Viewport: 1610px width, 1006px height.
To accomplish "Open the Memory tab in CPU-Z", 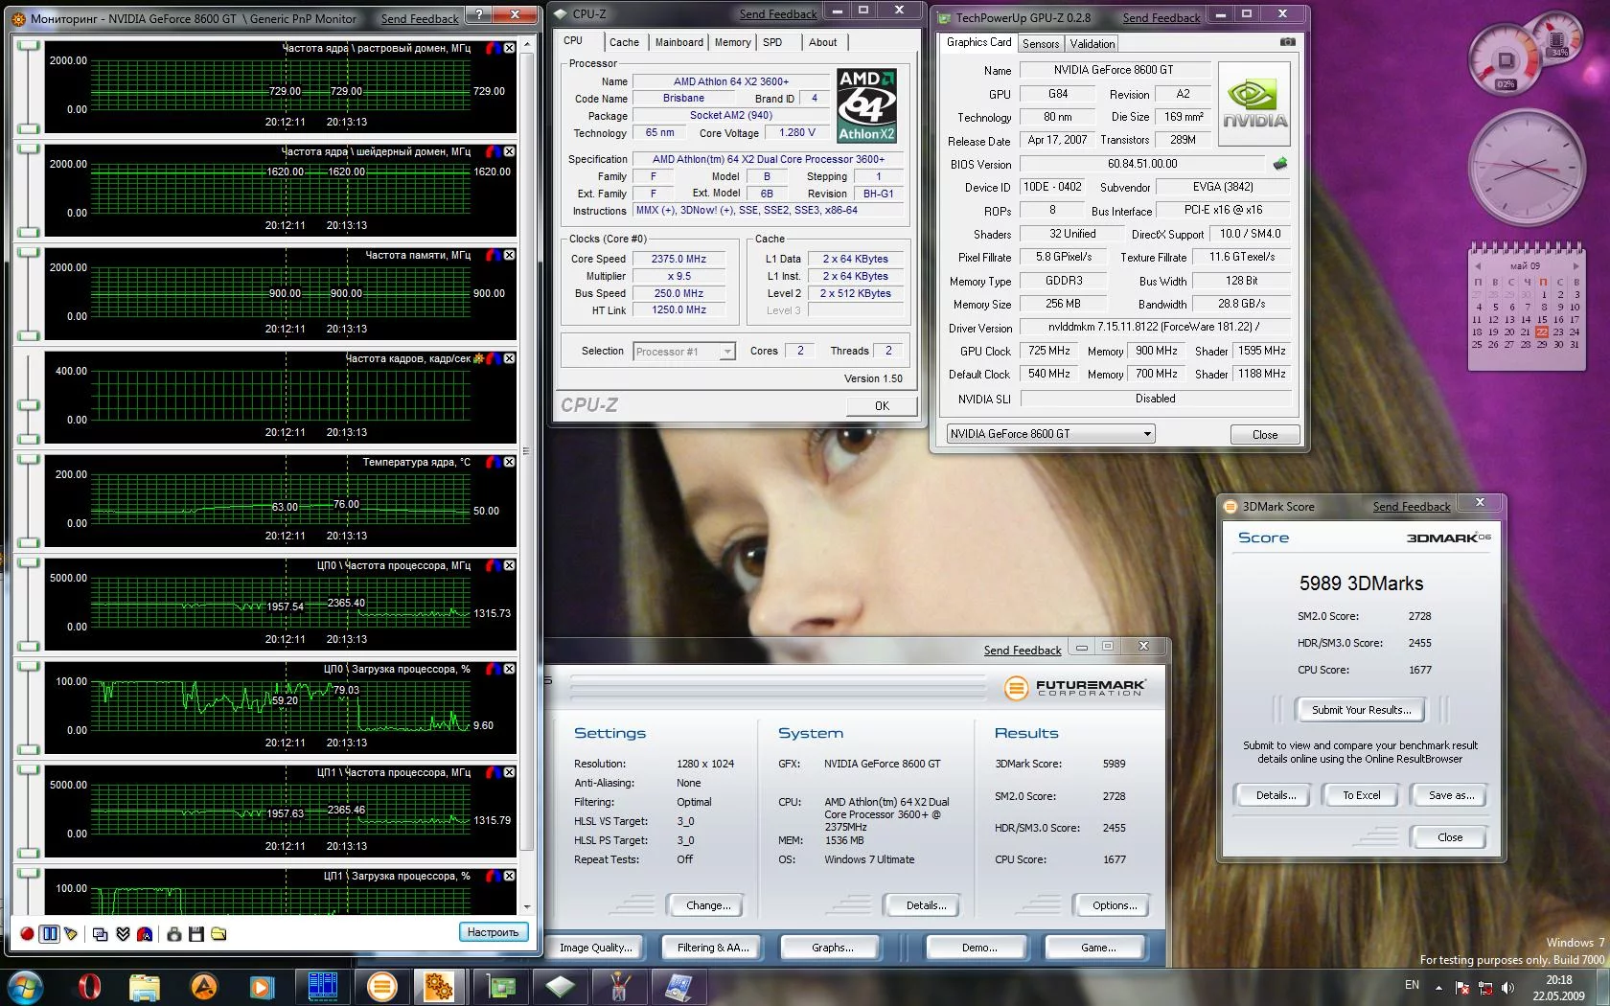I will pyautogui.click(x=733, y=42).
